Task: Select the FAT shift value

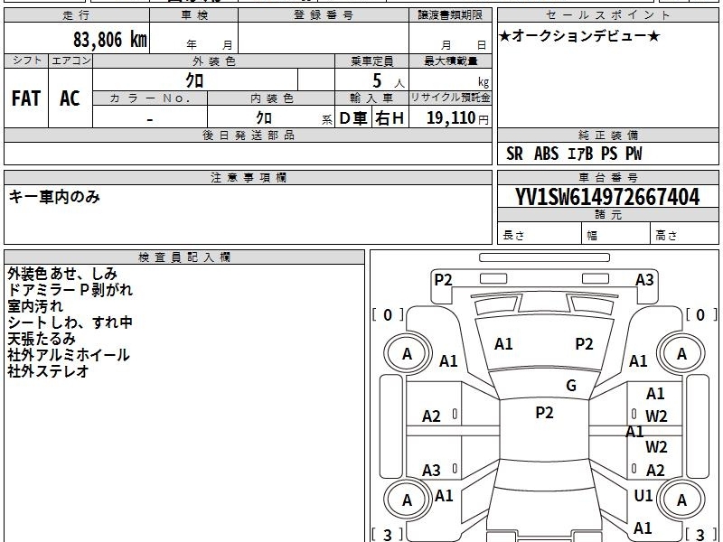Action: [26, 98]
